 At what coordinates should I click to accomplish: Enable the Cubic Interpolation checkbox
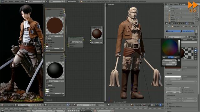(182, 92)
